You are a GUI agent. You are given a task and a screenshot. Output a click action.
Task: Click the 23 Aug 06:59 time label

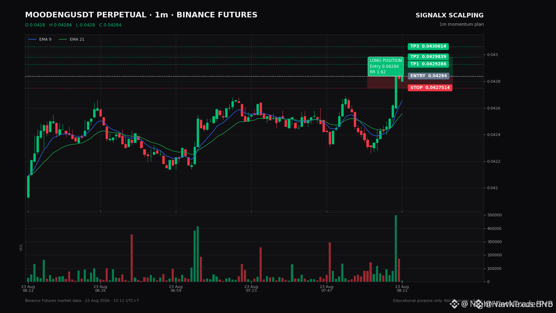click(x=176, y=289)
